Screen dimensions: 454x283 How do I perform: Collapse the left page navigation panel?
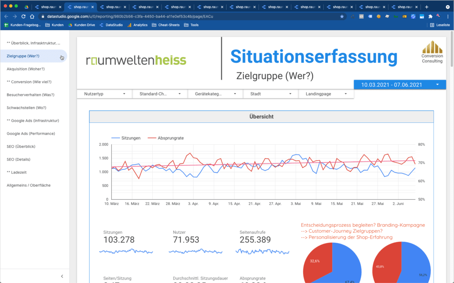pyautogui.click(x=62, y=276)
